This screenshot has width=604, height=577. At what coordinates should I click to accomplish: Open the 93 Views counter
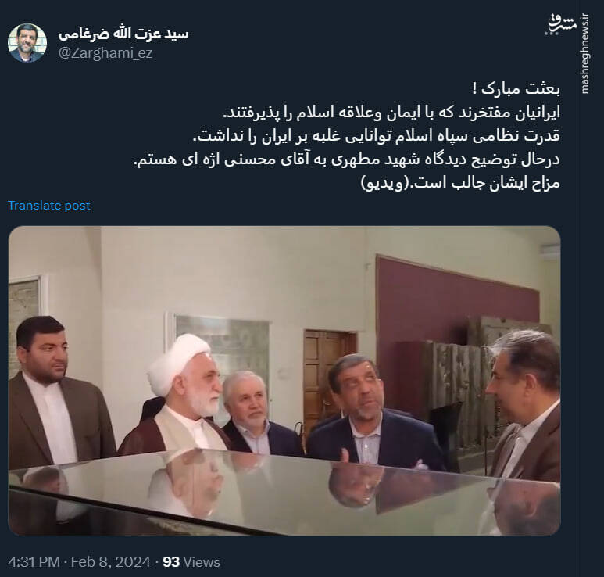tap(191, 562)
